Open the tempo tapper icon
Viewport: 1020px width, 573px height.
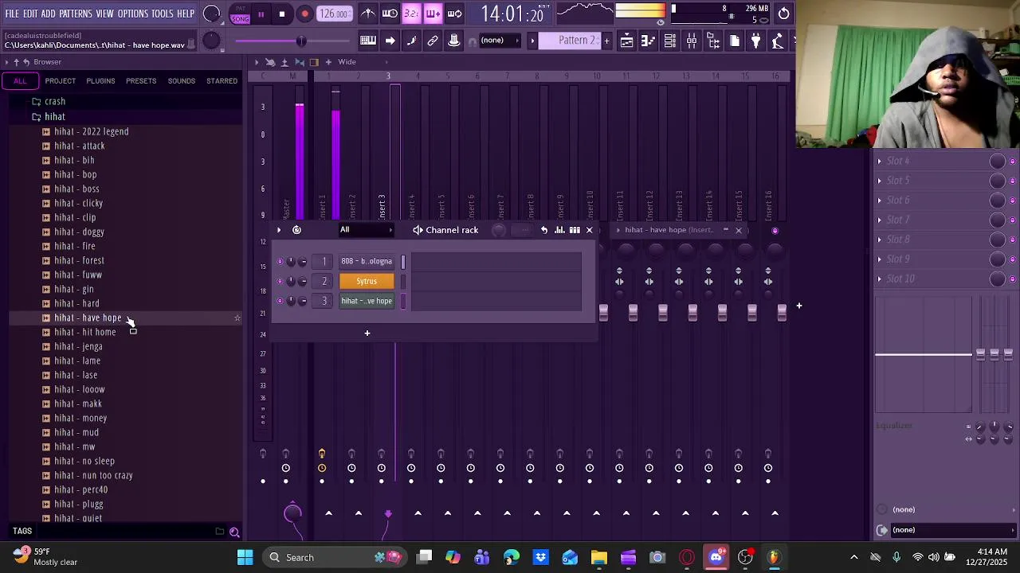778,41
